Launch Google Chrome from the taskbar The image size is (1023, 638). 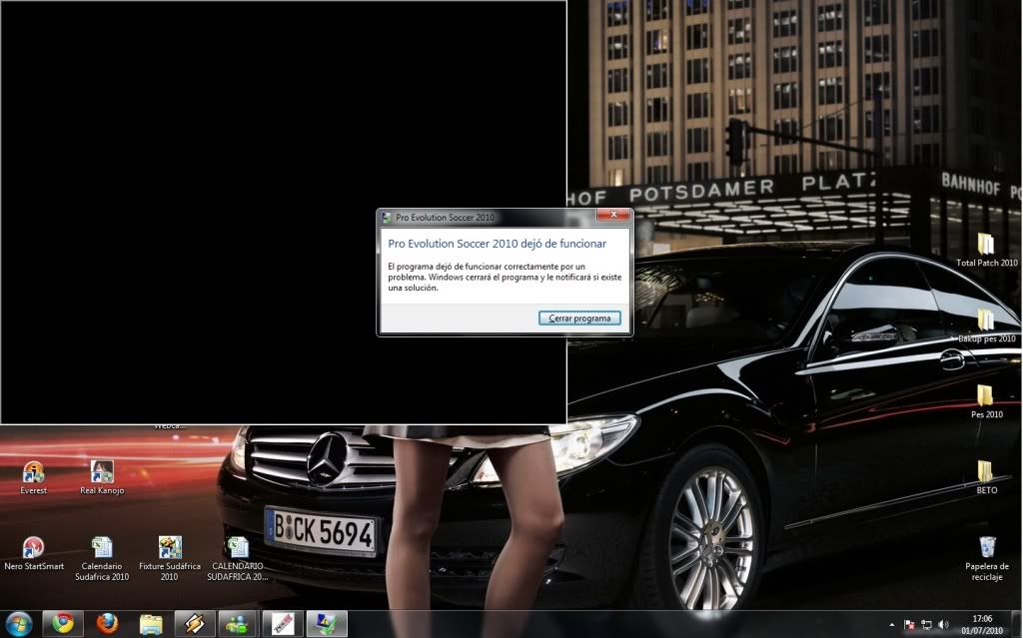63,624
